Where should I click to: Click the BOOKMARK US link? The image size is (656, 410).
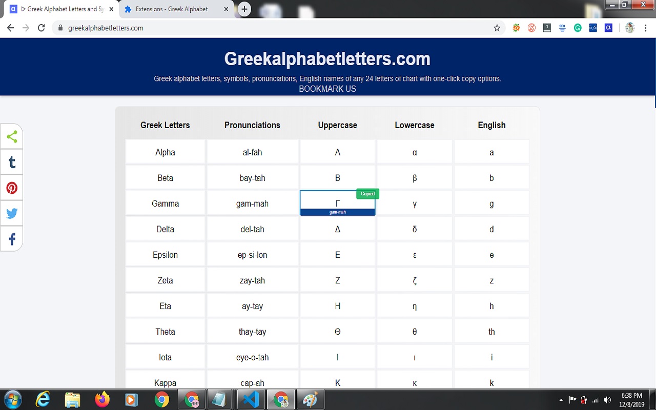tap(327, 89)
